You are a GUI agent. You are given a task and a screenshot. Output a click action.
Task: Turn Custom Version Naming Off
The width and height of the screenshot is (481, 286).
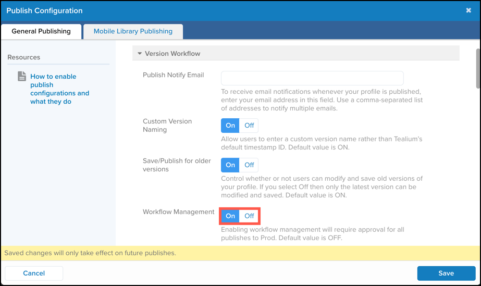(x=249, y=126)
